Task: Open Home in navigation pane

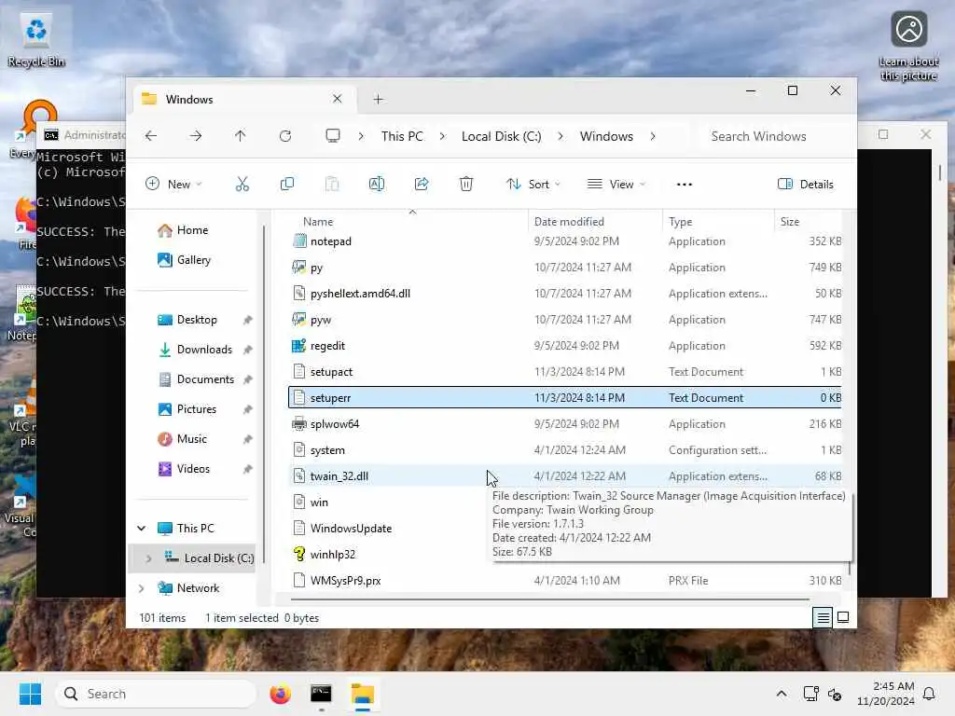Action: coord(192,230)
